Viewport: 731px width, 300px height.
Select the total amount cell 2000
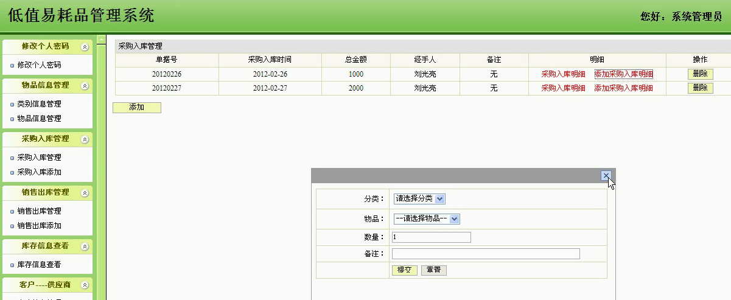point(356,88)
